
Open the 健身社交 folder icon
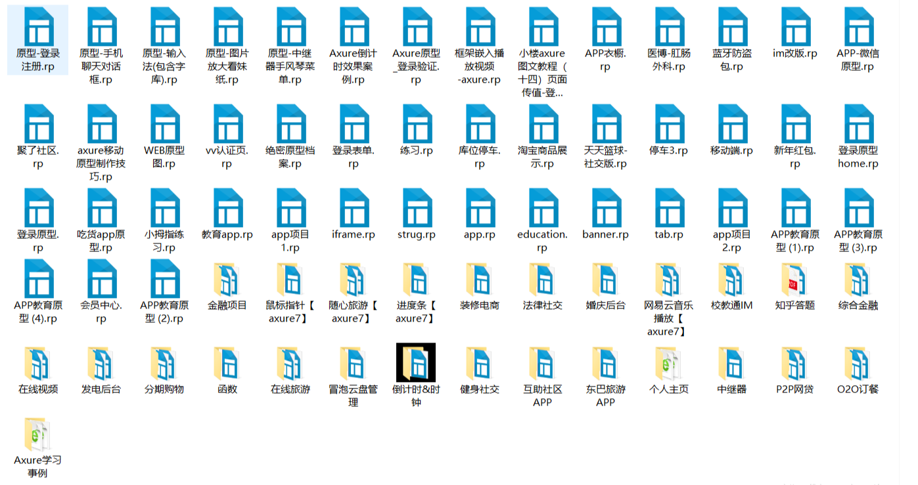click(x=480, y=364)
